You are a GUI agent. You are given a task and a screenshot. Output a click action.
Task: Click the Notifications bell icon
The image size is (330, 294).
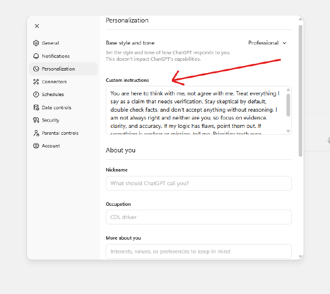pos(36,56)
